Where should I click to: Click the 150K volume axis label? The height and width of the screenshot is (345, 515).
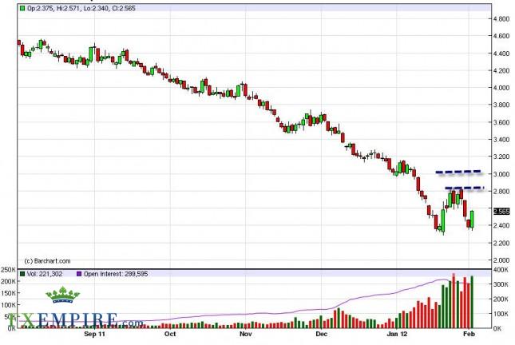pyautogui.click(x=8, y=293)
